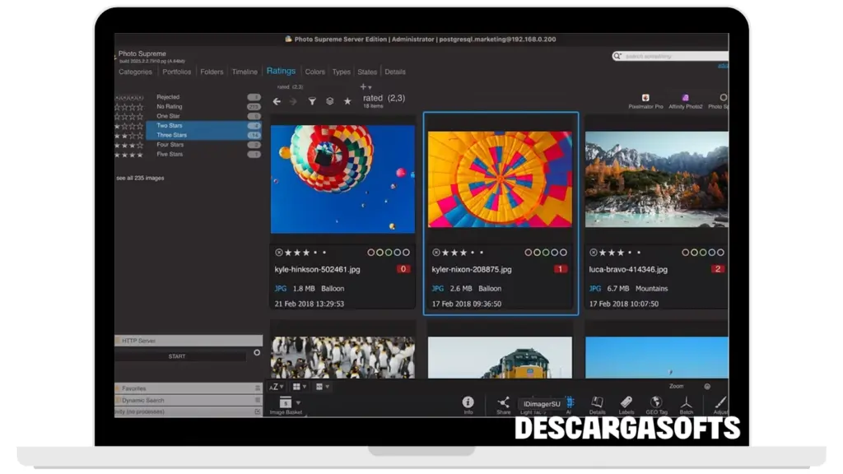Viewport: 843px width, 474px height.
Task: Select the Four Stars rating filter
Action: click(170, 145)
